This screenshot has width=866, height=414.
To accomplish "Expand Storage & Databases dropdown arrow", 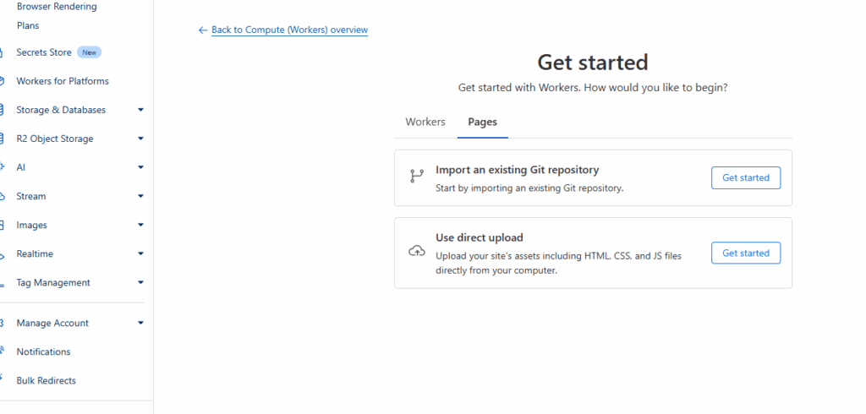I will [x=141, y=110].
